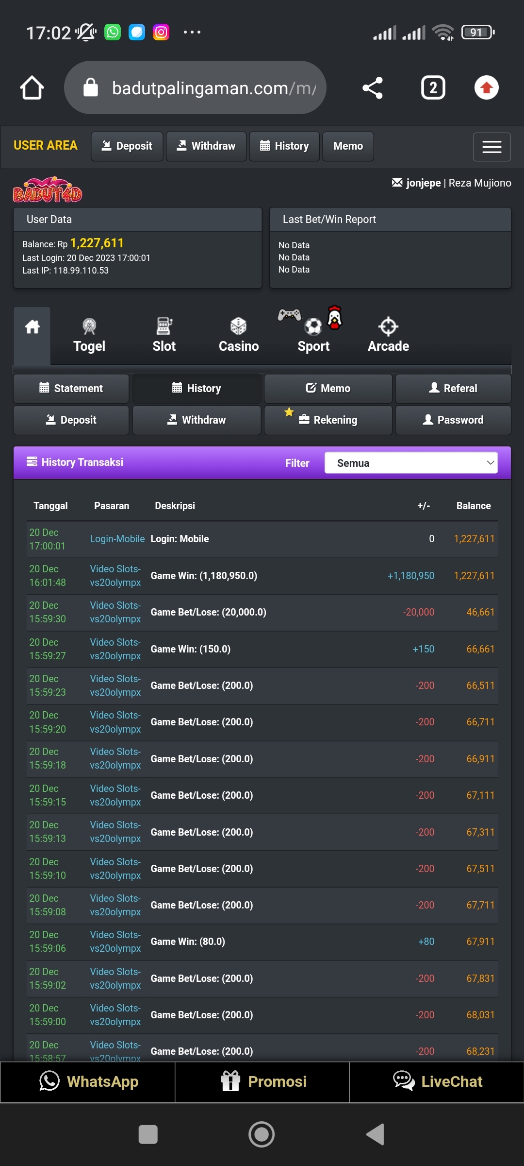Expand the hamburger navigation menu

click(491, 147)
